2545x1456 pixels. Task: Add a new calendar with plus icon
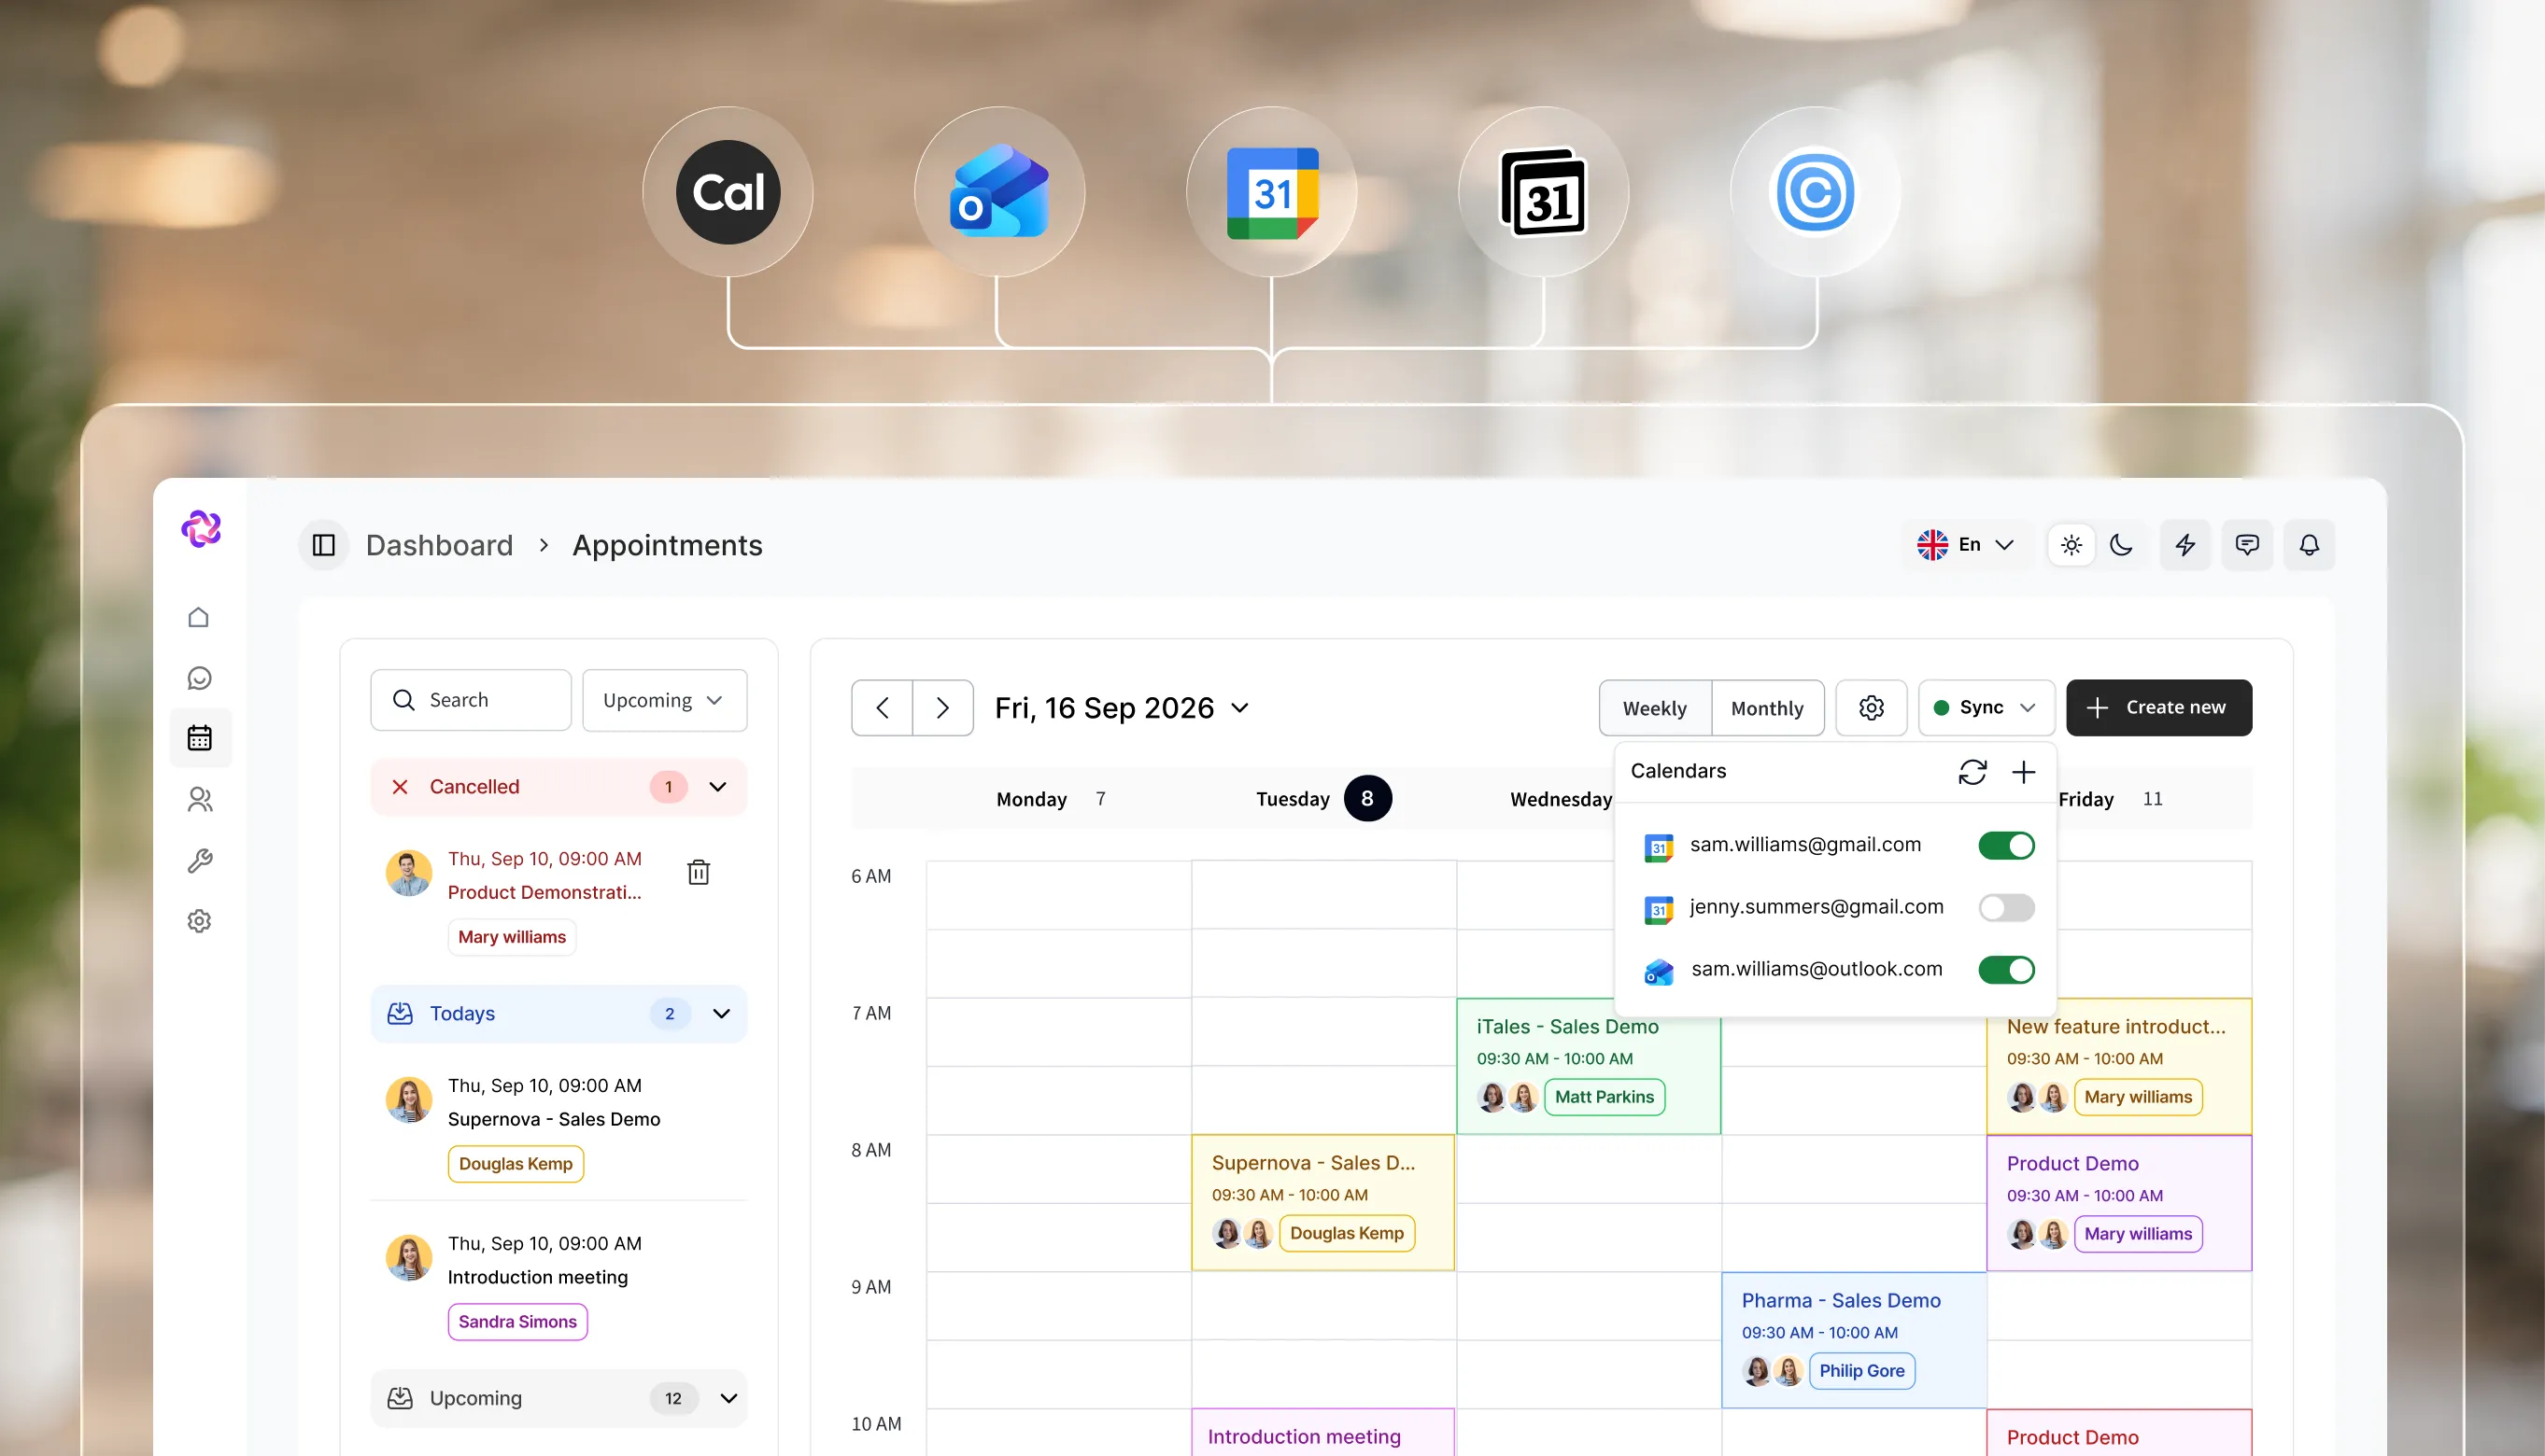2023,772
